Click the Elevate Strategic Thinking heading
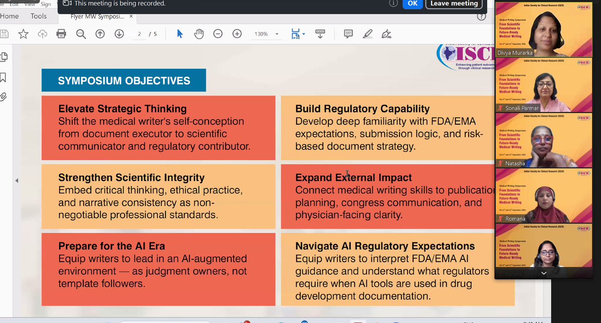The width and height of the screenshot is (601, 323). coord(122,109)
